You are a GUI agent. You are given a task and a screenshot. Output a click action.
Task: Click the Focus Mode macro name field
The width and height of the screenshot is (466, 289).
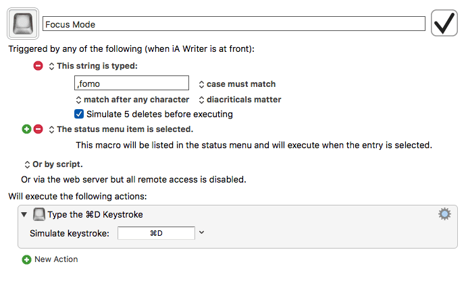[x=234, y=24]
